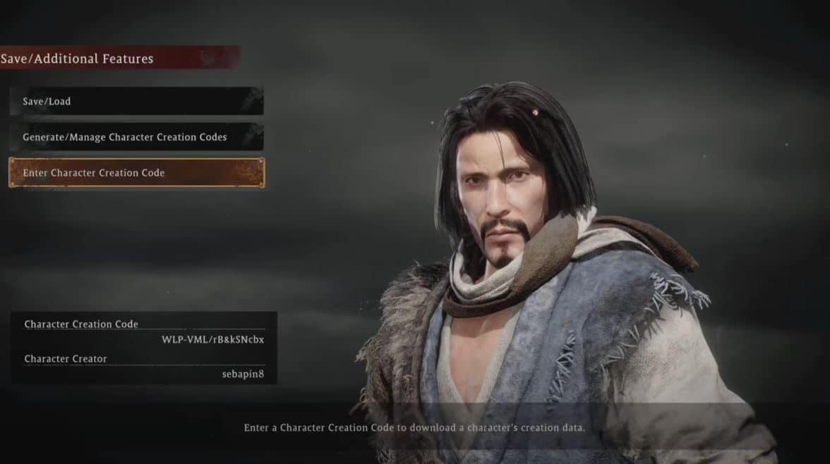Click the ornament on the Generate/Manage Codes row
Screen dimensions: 830x464
pos(253,136)
